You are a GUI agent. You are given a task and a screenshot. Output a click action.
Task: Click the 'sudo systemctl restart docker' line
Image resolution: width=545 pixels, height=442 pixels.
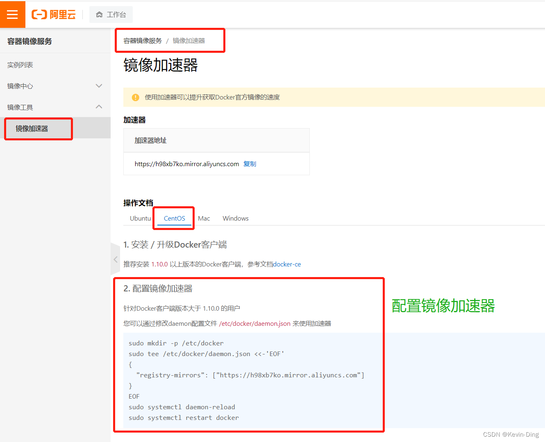tap(184, 418)
